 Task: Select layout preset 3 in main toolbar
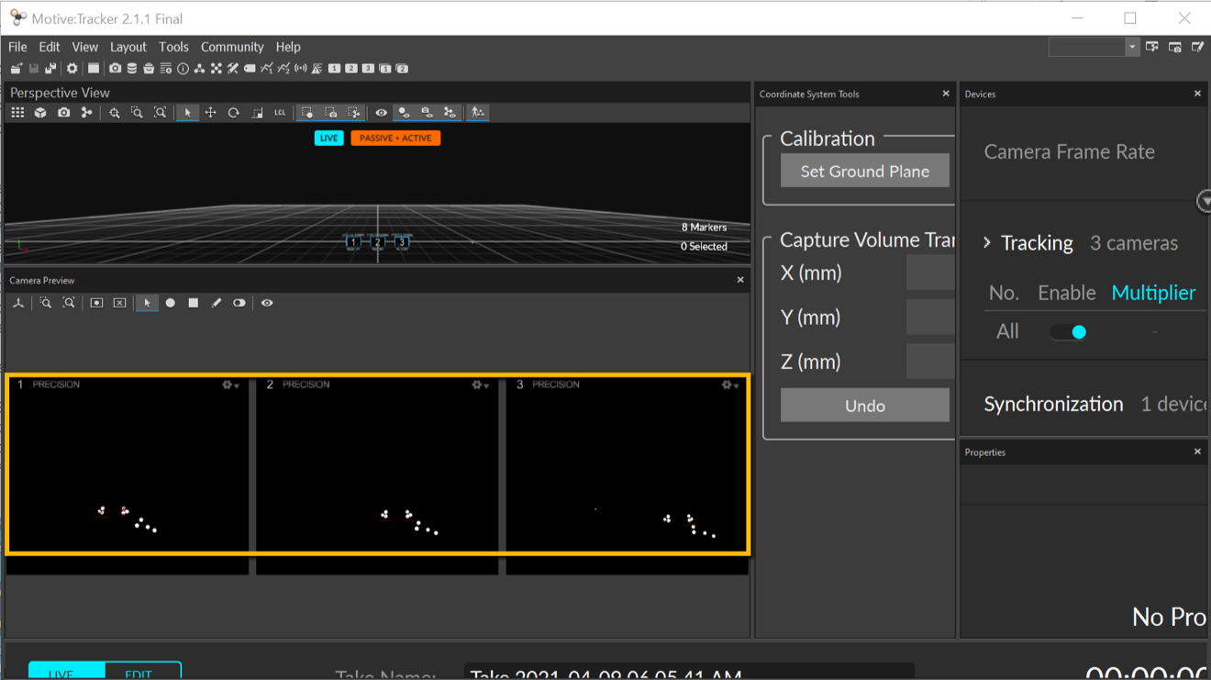point(368,68)
